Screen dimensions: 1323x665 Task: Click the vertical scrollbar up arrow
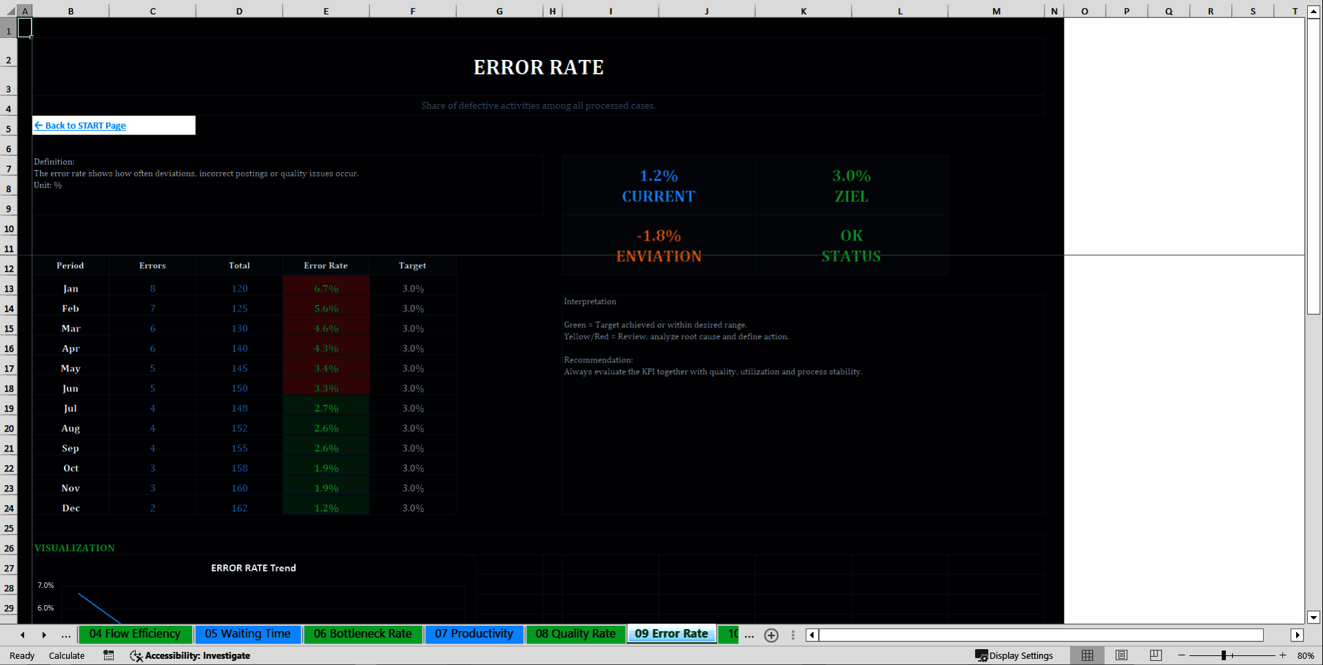(x=1313, y=11)
